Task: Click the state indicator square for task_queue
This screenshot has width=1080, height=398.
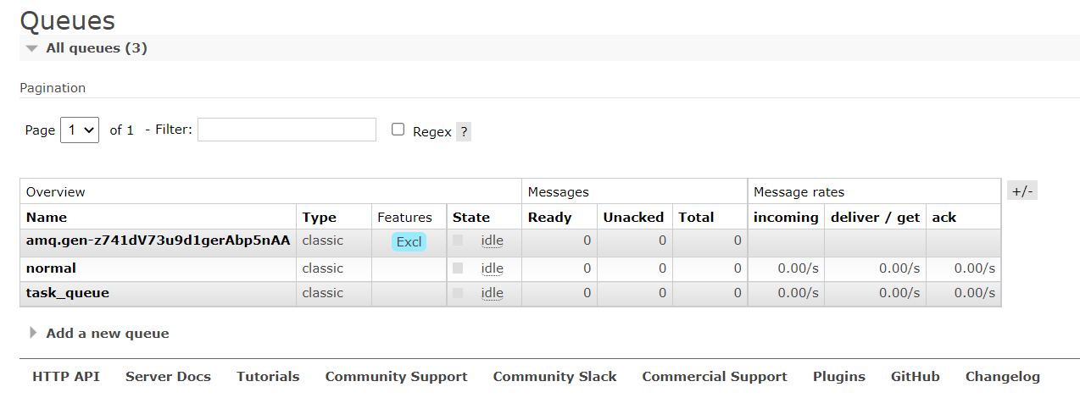Action: tap(458, 293)
